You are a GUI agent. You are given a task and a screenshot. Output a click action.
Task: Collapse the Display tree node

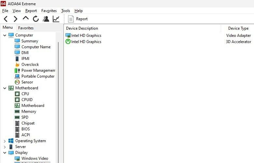pos(5,153)
